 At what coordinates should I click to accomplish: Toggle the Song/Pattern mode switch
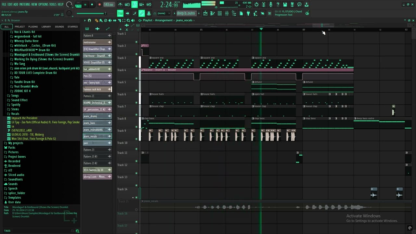[78, 5]
